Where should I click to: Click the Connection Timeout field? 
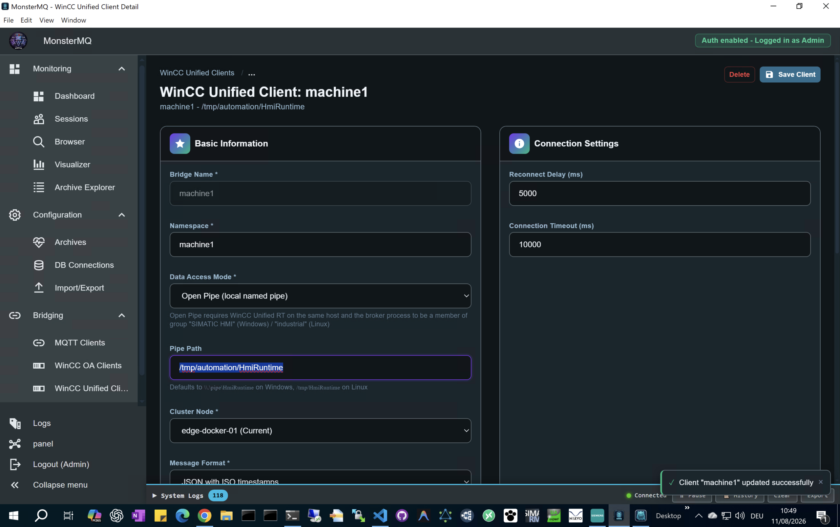click(x=660, y=245)
